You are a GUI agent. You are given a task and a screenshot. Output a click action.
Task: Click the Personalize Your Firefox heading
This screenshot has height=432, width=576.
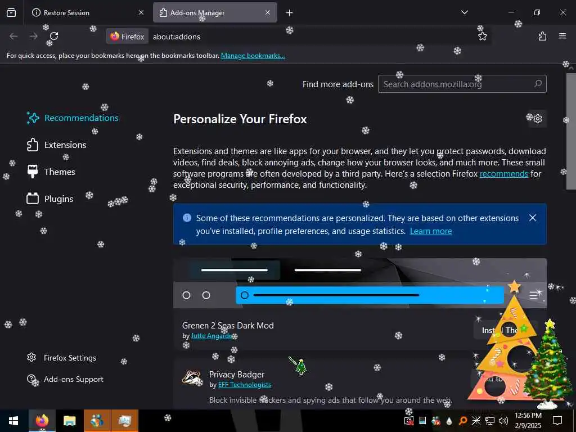240,119
